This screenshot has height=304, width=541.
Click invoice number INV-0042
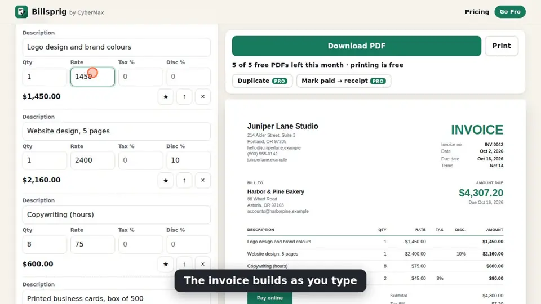[x=494, y=145]
